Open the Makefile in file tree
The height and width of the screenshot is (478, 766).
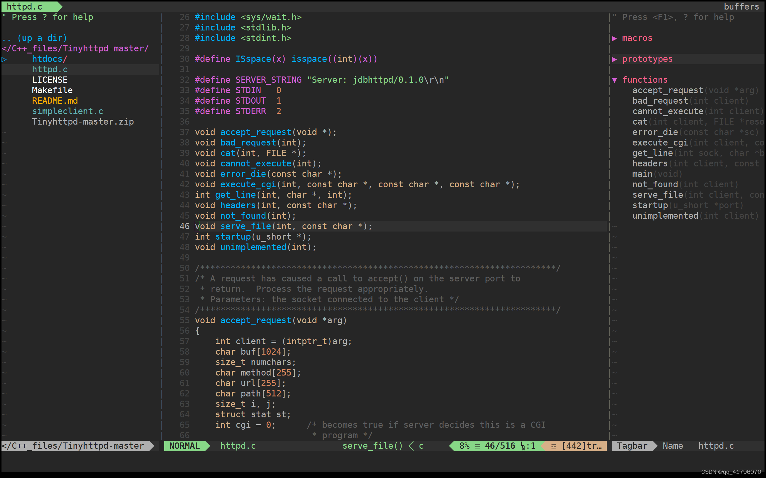(x=52, y=91)
